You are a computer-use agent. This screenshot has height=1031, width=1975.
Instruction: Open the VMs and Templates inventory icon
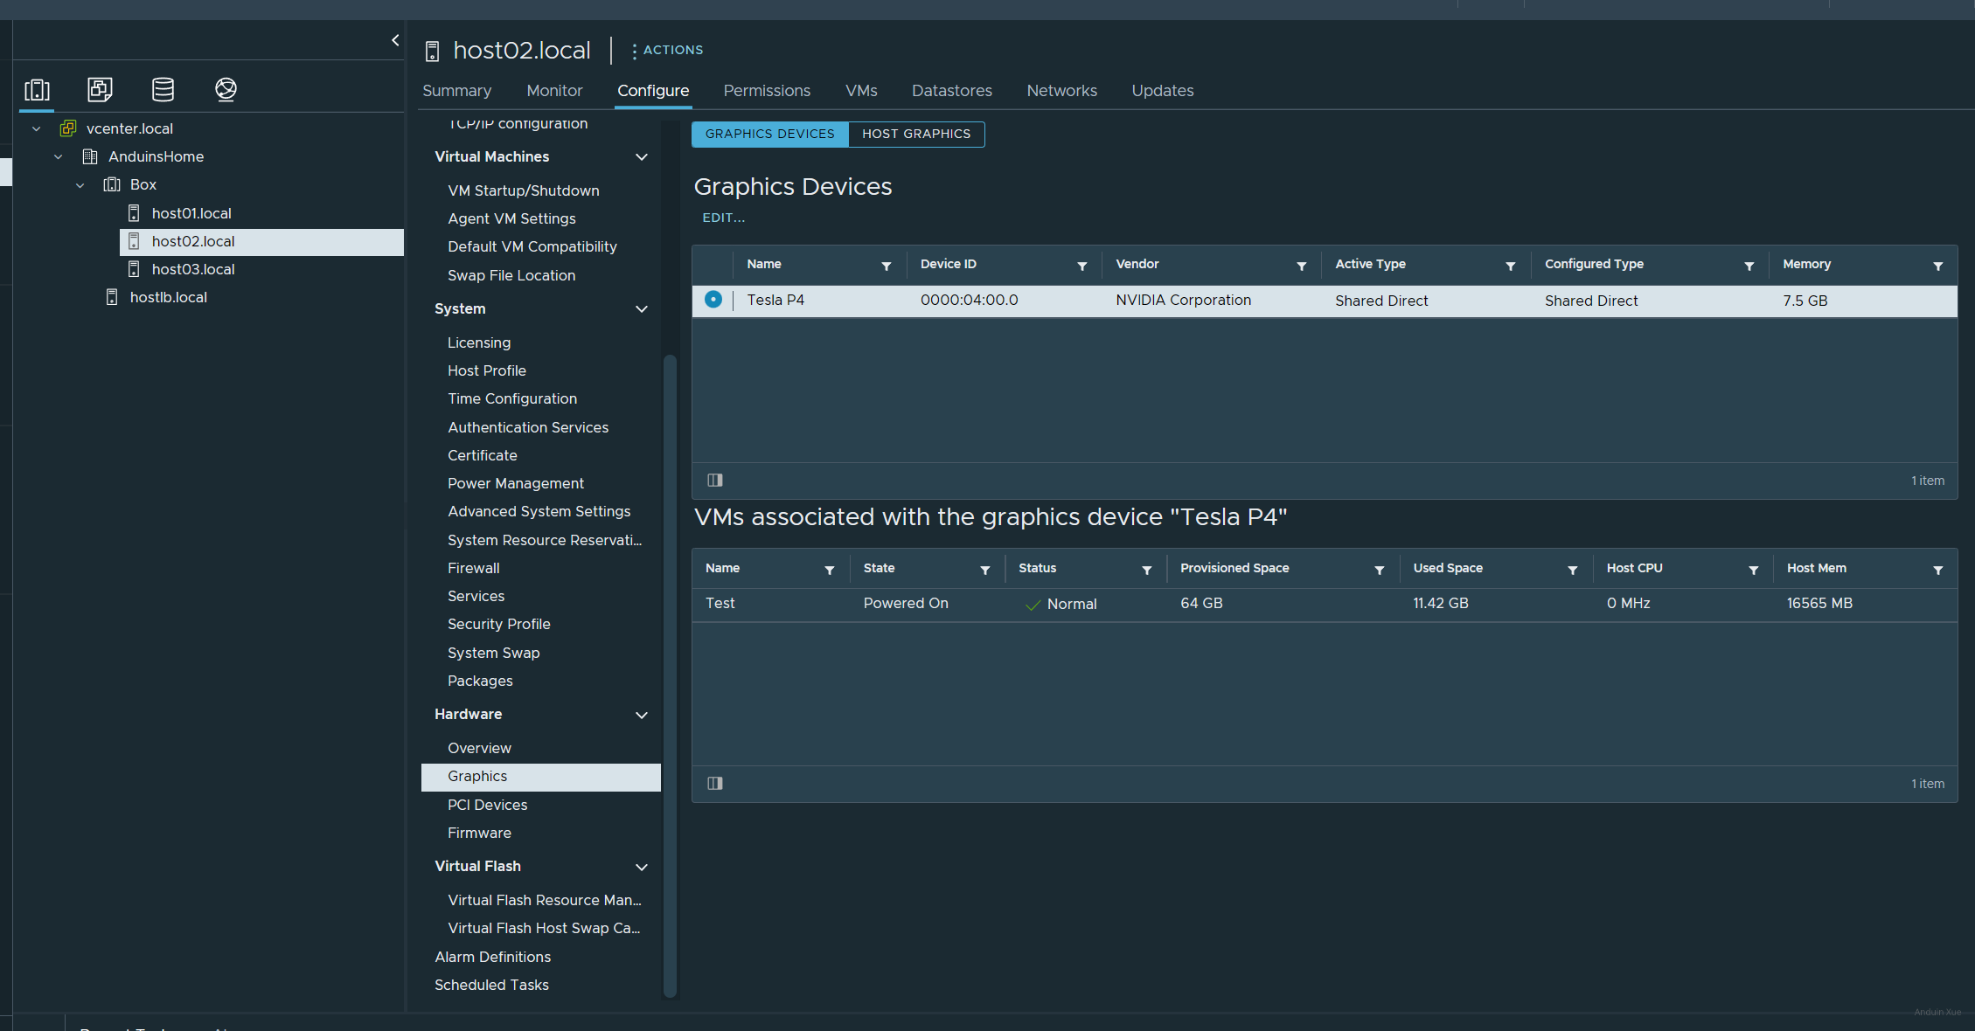100,89
